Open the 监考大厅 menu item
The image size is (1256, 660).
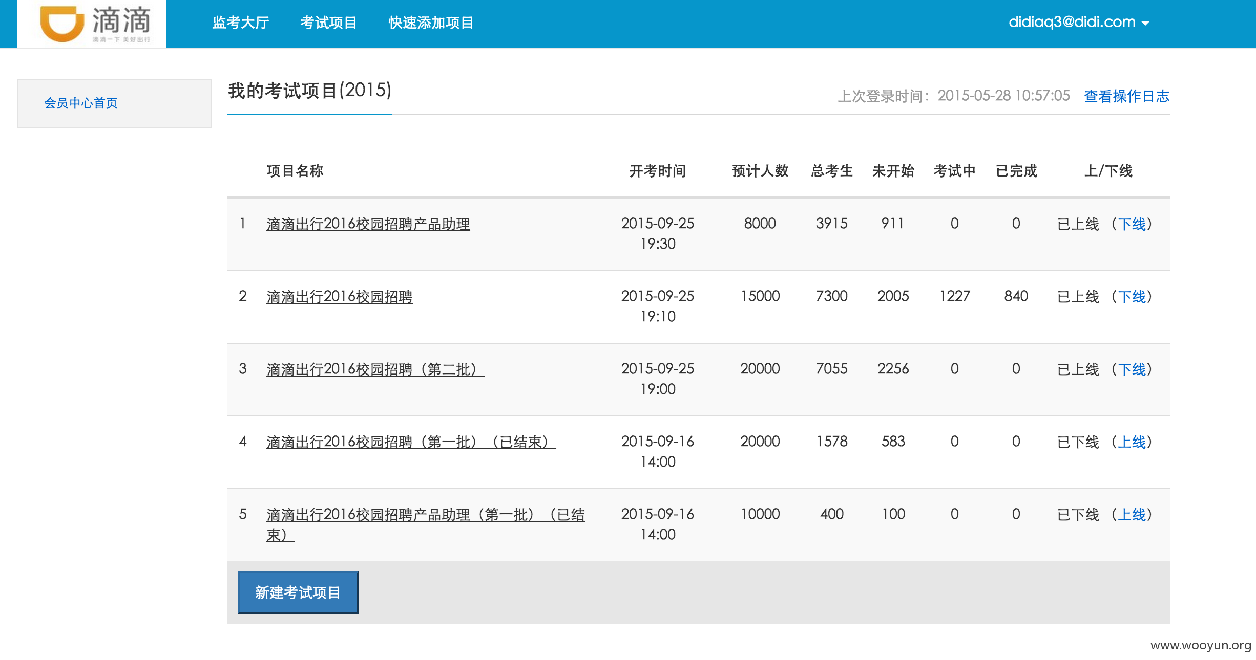point(241,23)
